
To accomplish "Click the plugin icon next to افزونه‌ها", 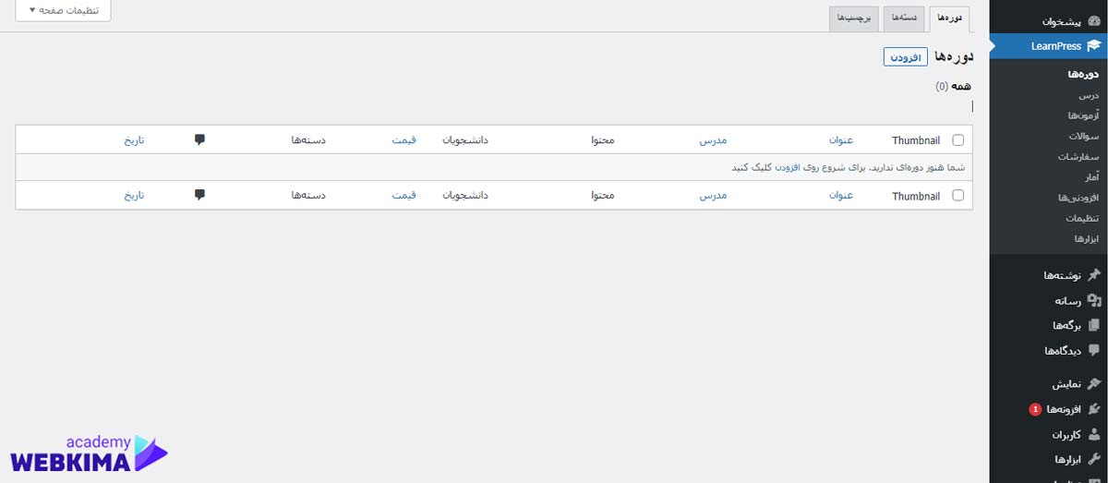I will point(1094,409).
